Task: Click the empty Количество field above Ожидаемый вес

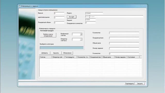Action: 124,33
